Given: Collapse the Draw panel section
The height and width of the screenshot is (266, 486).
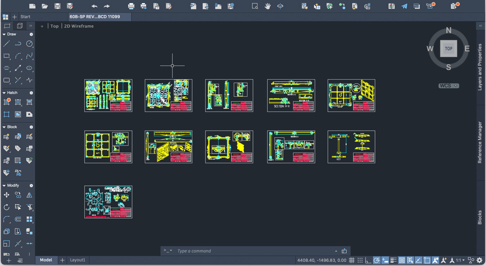Looking at the screenshot, I should click(x=4, y=34).
